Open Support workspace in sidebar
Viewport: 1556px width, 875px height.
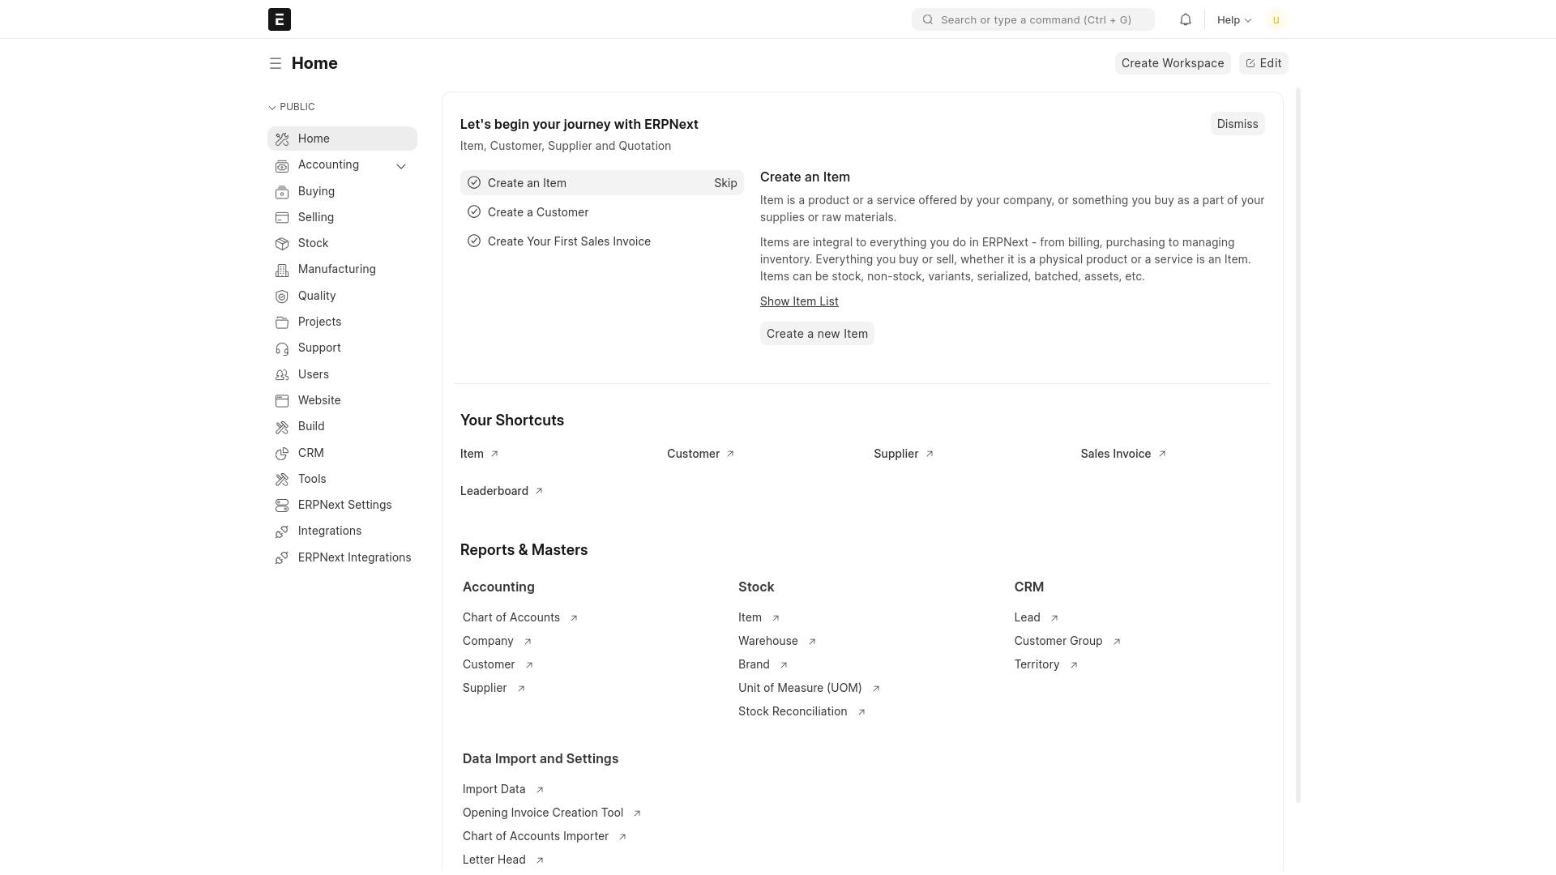coord(318,348)
